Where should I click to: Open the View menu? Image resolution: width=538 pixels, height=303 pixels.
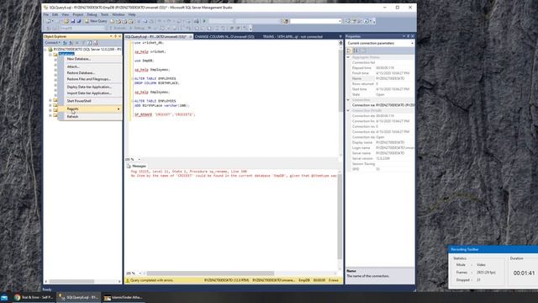pos(66,14)
